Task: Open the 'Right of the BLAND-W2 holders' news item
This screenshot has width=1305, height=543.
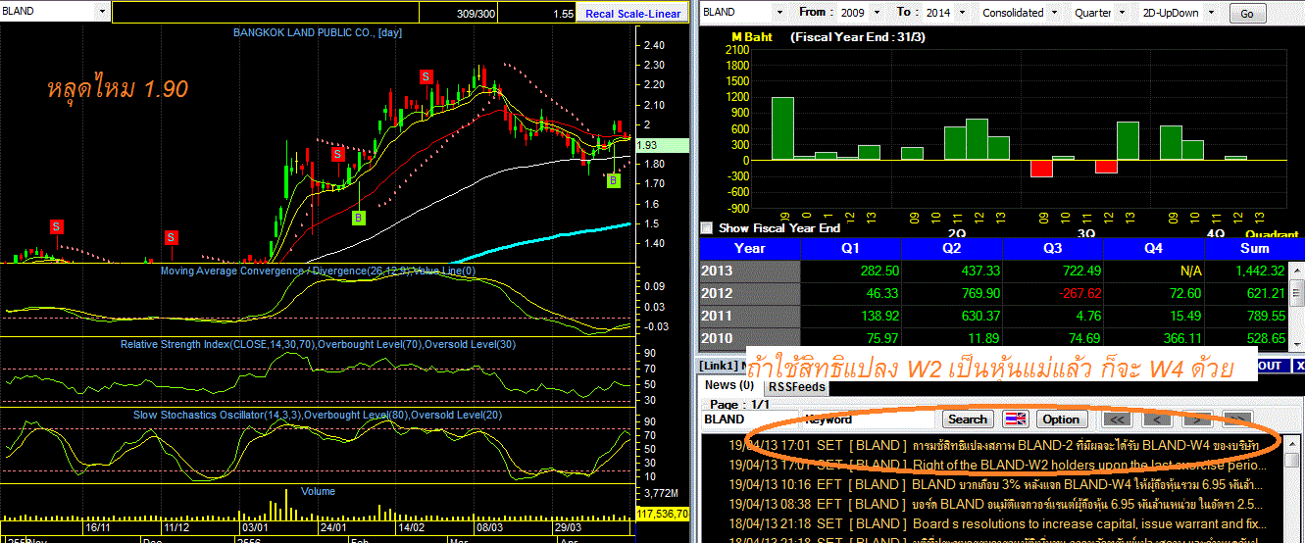Action: click(993, 465)
